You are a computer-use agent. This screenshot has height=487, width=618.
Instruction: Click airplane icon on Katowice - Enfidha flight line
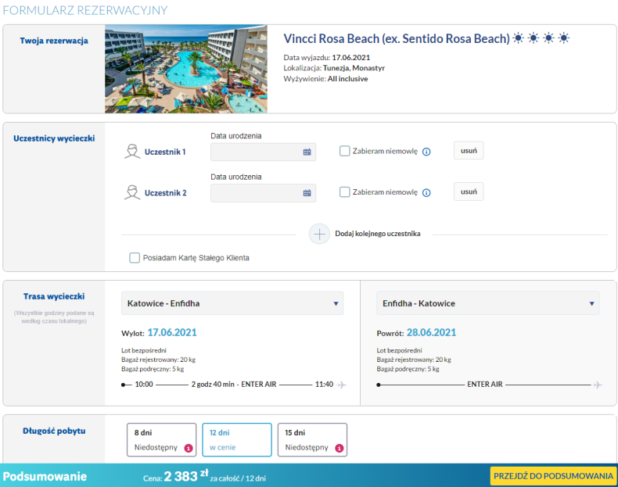(x=342, y=385)
